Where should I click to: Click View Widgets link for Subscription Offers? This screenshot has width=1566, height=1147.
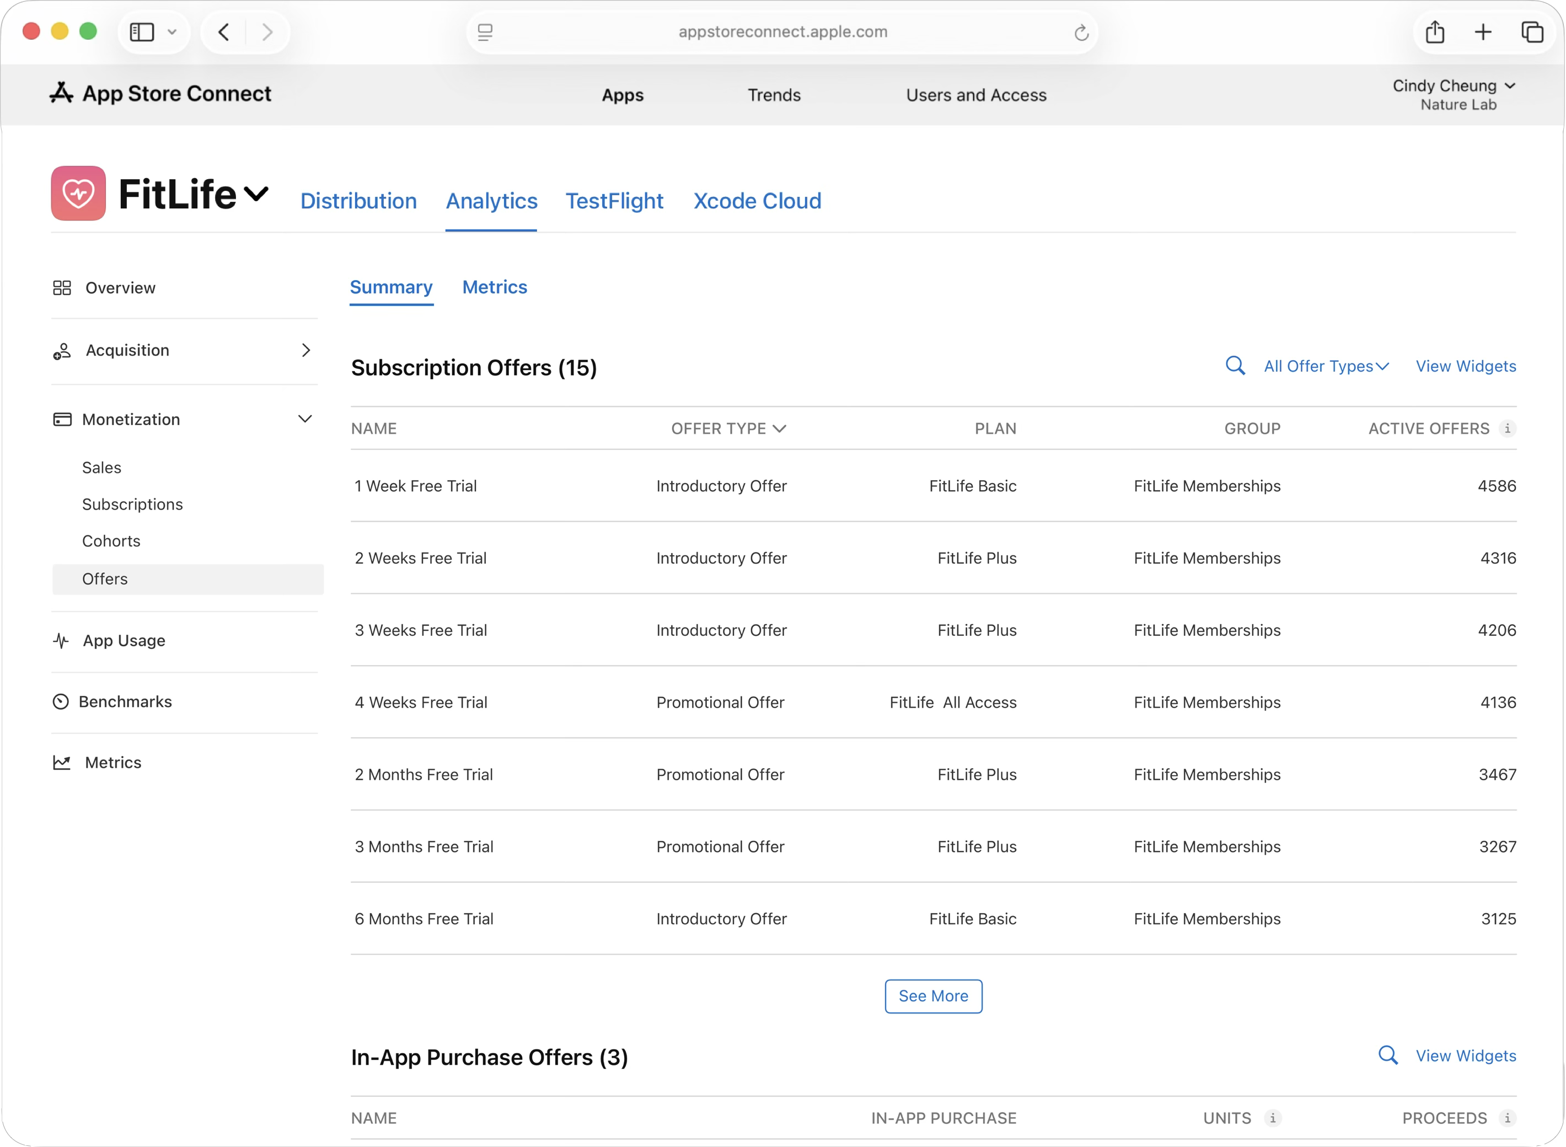pyautogui.click(x=1465, y=366)
